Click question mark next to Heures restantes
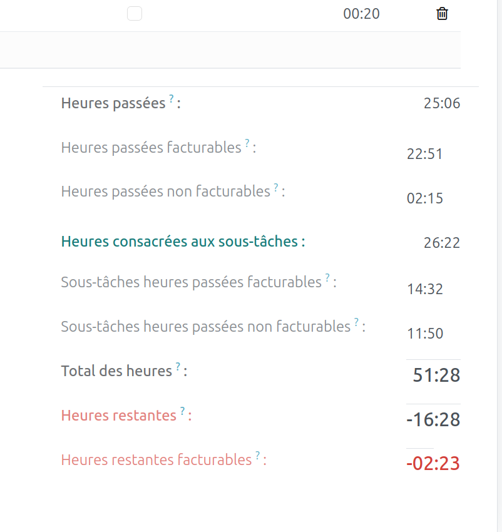Viewport: 502px width, 532px height. (183, 411)
